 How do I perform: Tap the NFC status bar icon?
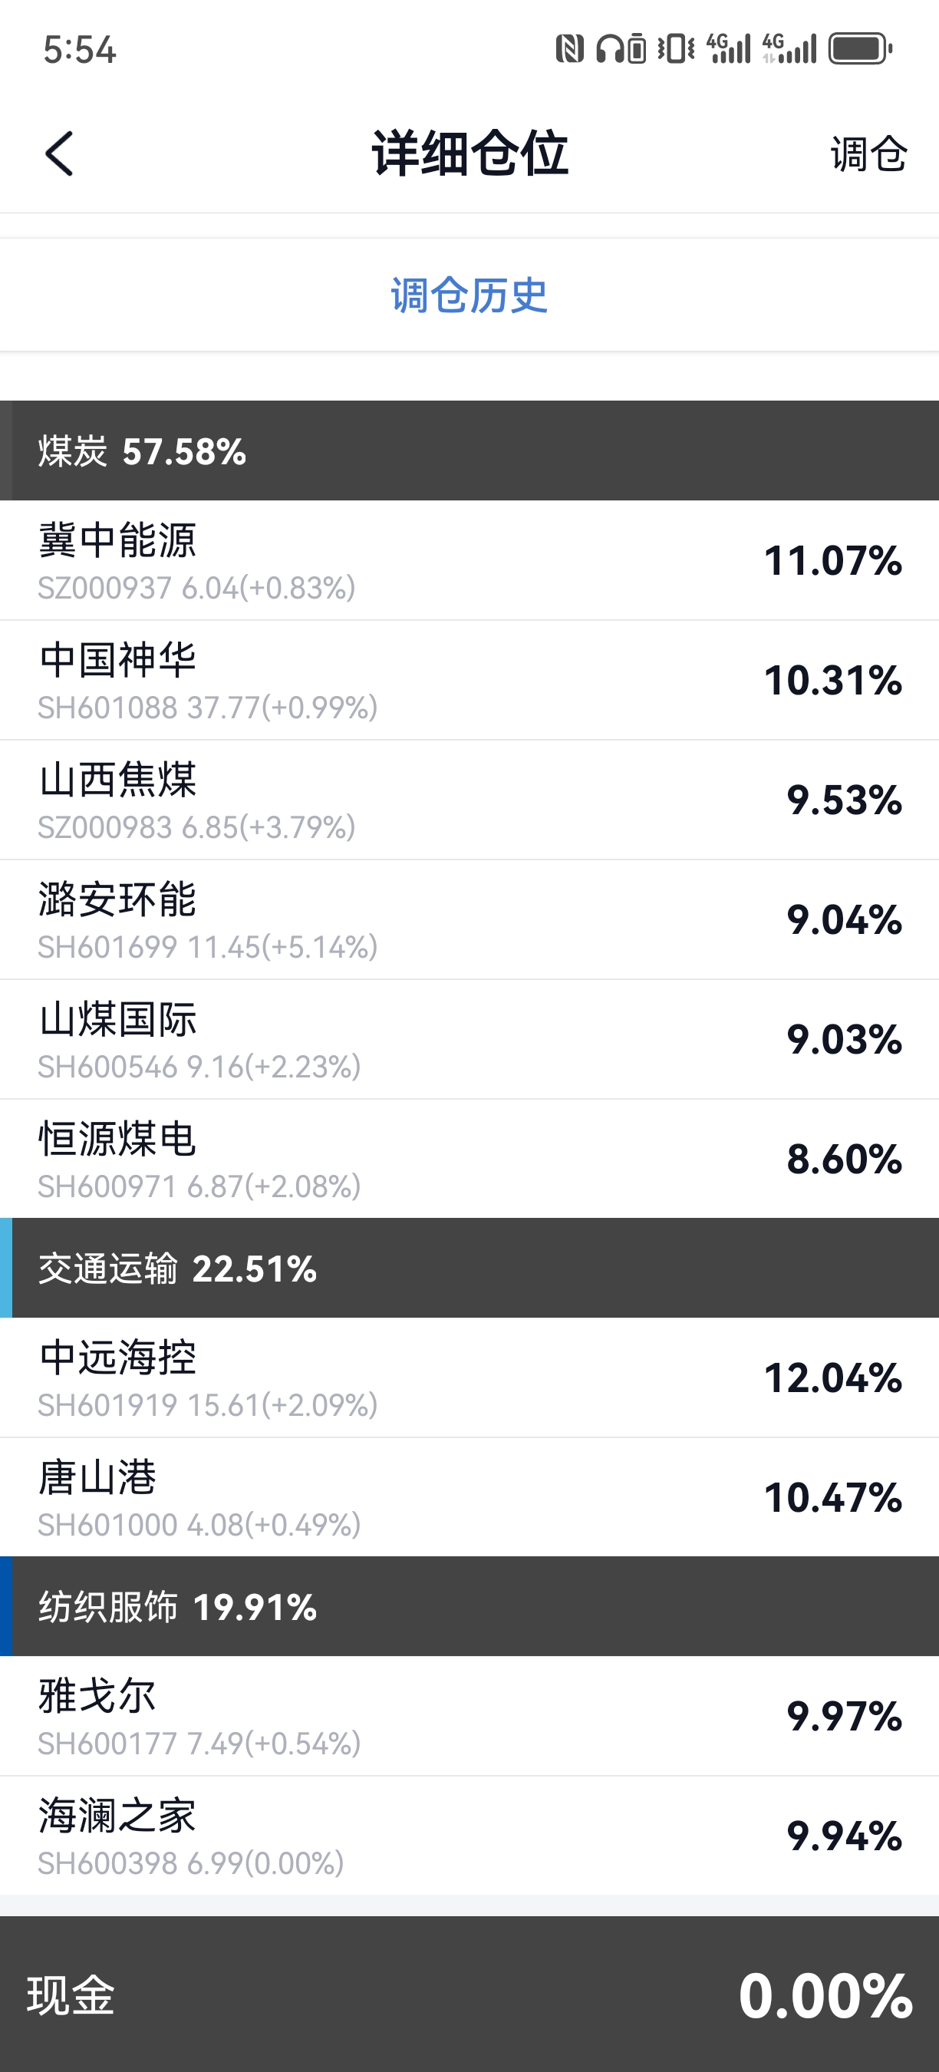[x=569, y=49]
